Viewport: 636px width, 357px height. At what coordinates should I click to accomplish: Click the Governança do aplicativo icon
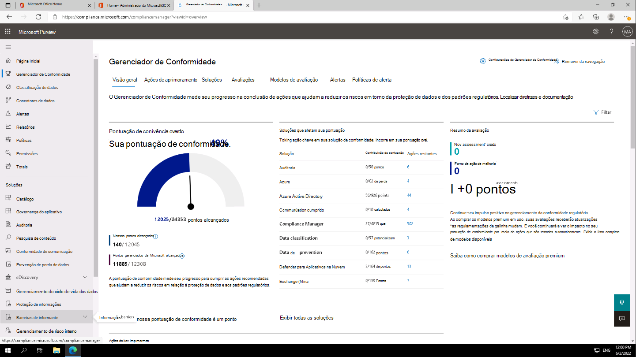tap(8, 212)
